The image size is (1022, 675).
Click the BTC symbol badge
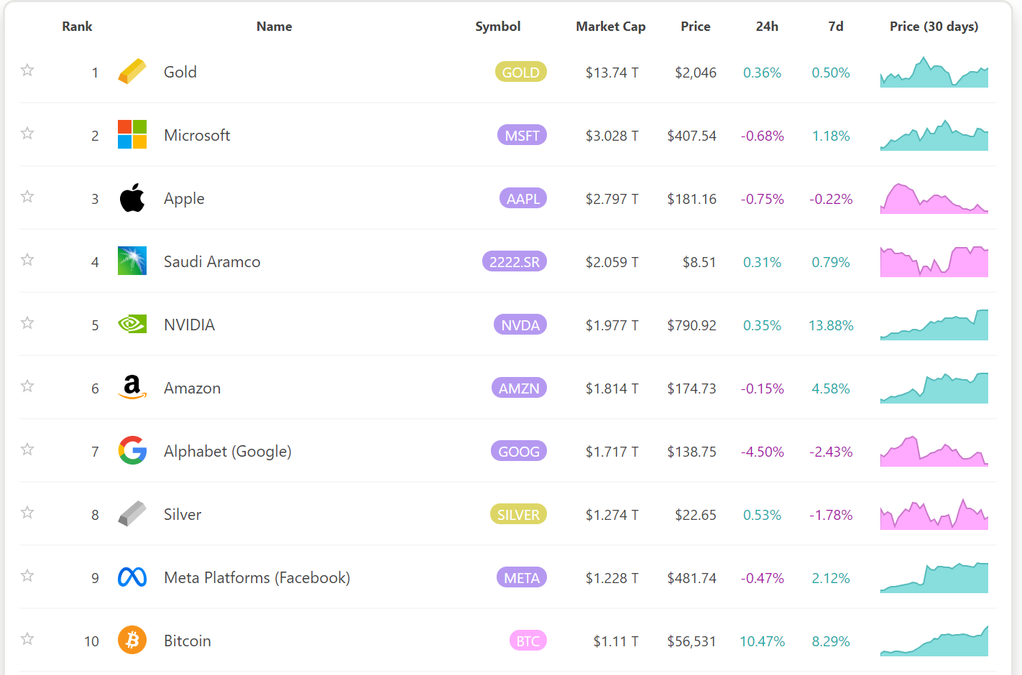coord(528,641)
